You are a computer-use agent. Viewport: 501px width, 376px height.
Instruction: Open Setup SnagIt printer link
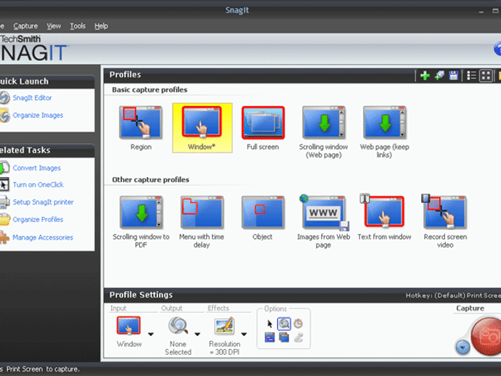coord(43,202)
